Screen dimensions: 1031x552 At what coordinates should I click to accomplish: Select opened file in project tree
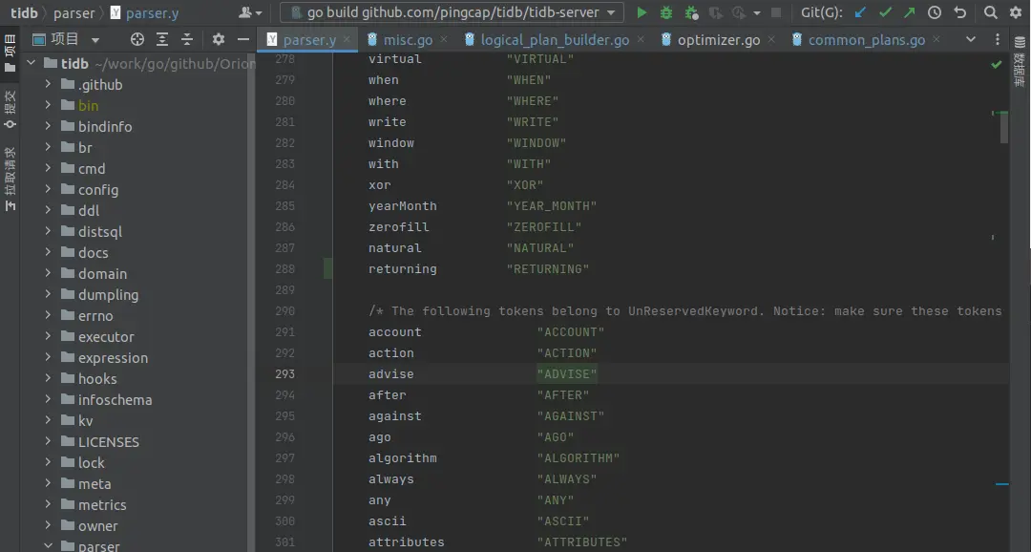click(137, 39)
